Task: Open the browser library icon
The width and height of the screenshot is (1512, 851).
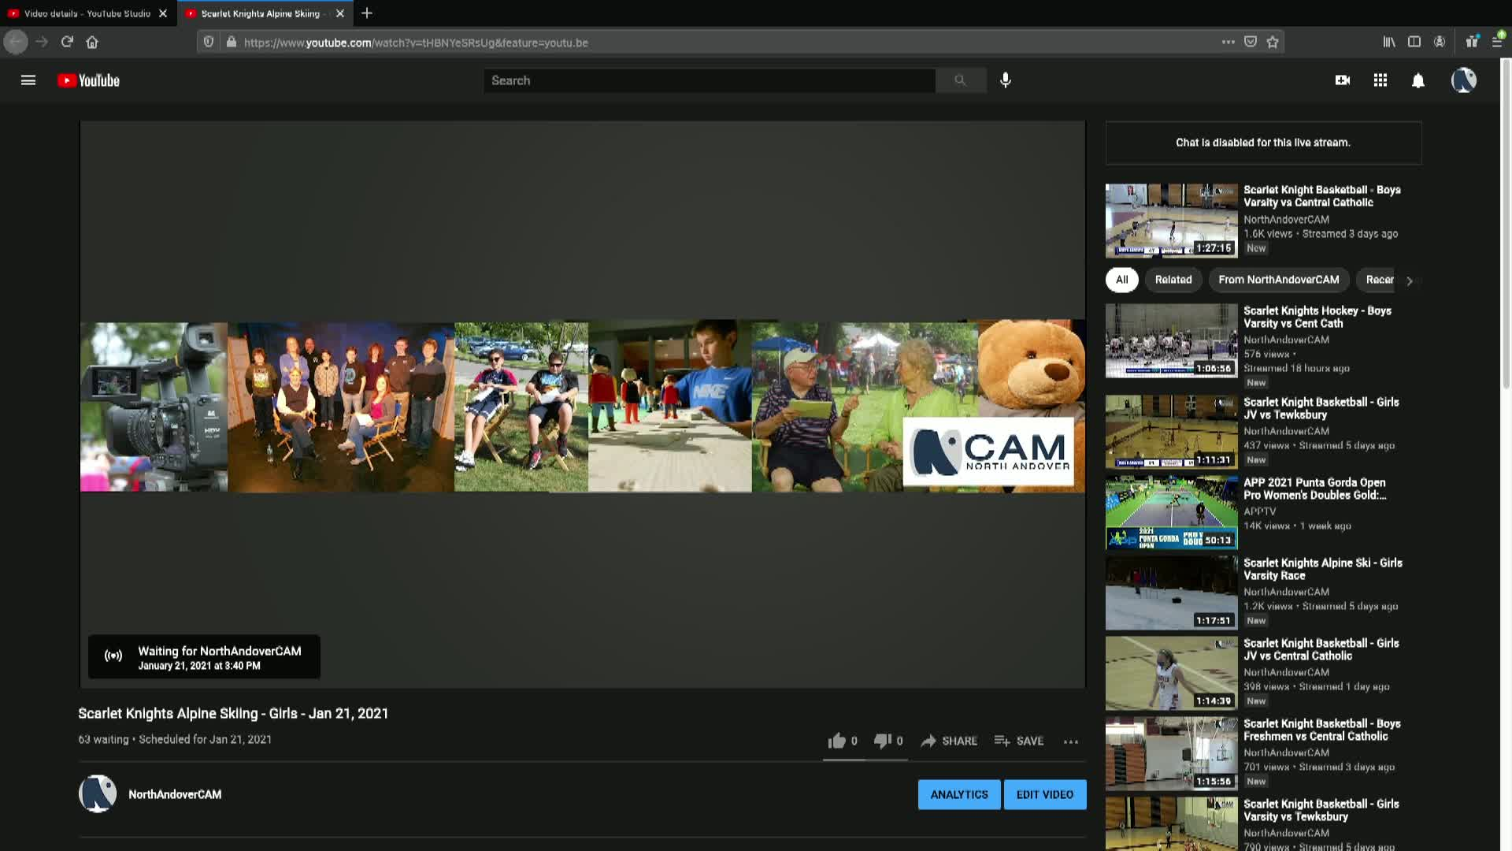Action: (1389, 42)
